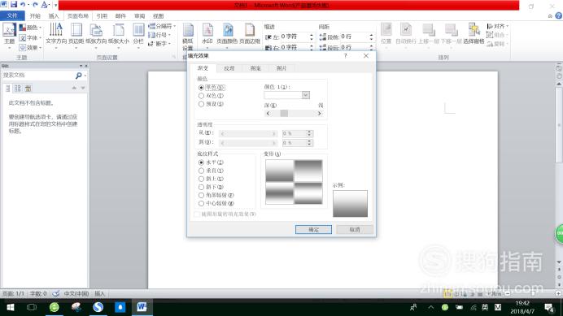
Task: Click the 页面颜色 page color icon
Action: coord(227,35)
